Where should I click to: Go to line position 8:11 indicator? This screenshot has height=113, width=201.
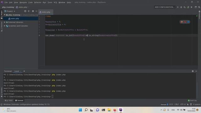[x=171, y=105]
